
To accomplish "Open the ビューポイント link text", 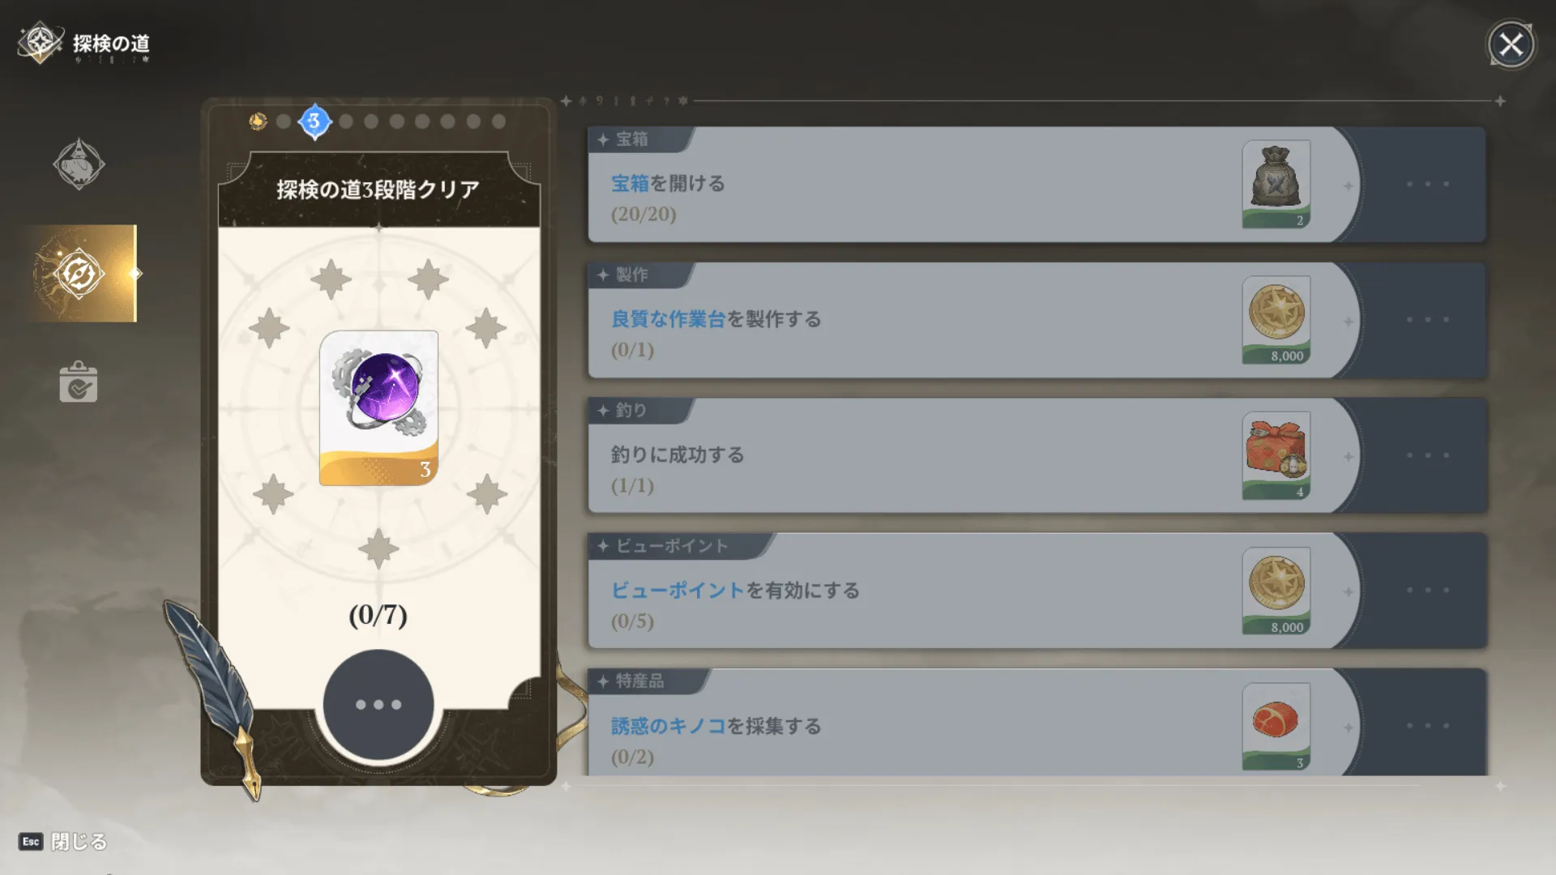I will (677, 591).
